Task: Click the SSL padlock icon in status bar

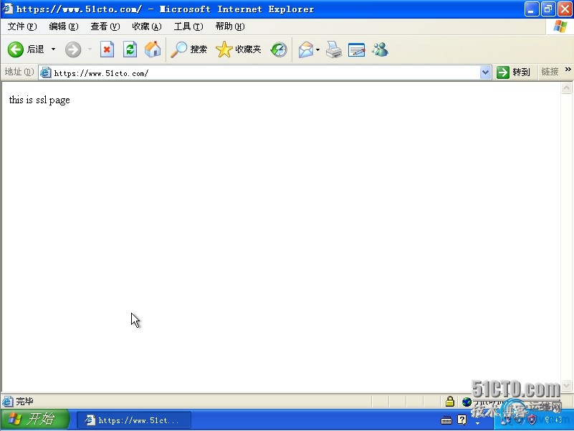Action: point(450,402)
